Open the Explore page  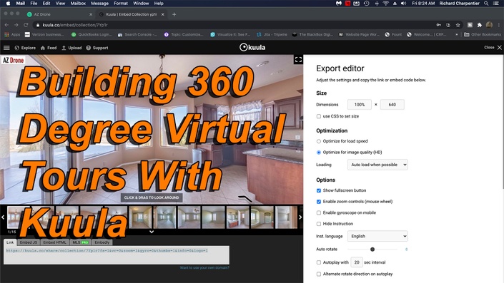(x=25, y=48)
